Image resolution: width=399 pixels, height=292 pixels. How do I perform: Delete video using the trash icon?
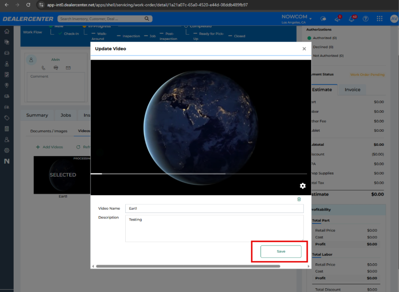(299, 199)
